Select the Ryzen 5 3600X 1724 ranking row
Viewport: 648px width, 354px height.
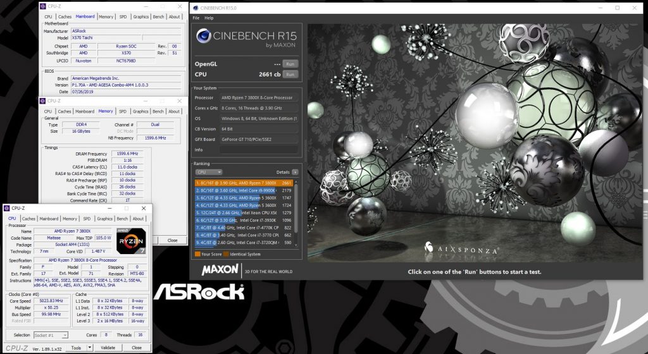coord(244,205)
